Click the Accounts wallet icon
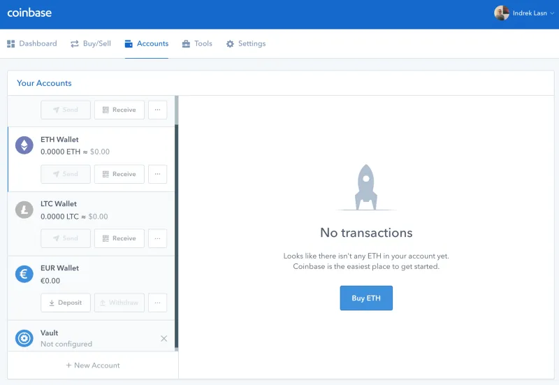 tap(129, 43)
